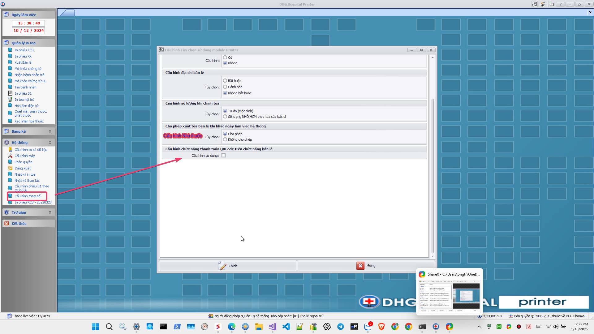Click the In phiếu 01 document icon
The width and height of the screenshot is (594, 334).
pyautogui.click(x=10, y=93)
